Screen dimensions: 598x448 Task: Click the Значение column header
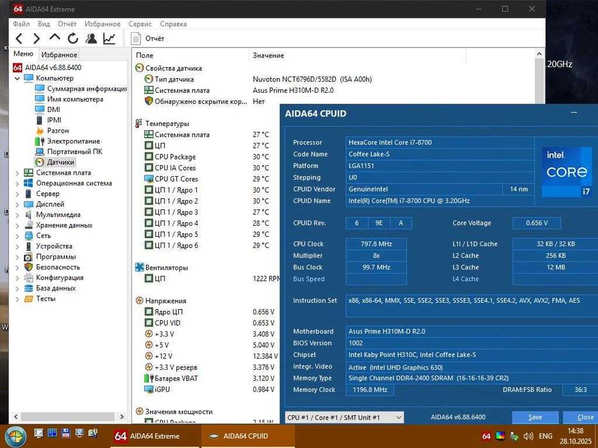(358, 55)
